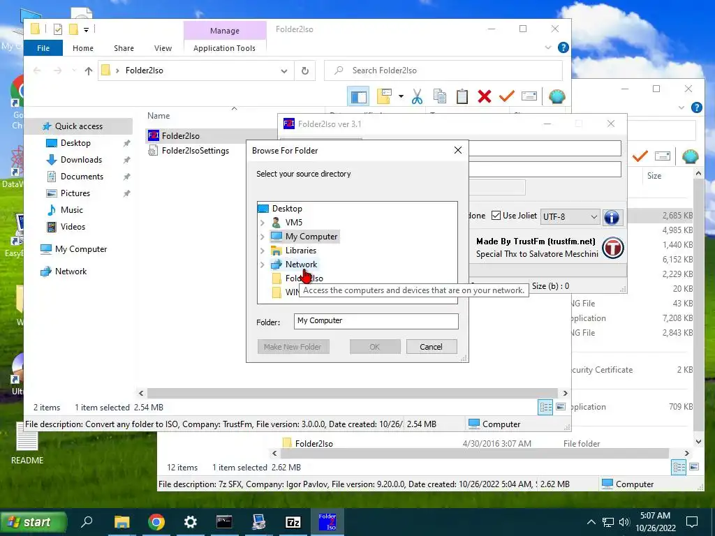
Task: Open the new folder icon dropdown arrow
Action: [401, 96]
